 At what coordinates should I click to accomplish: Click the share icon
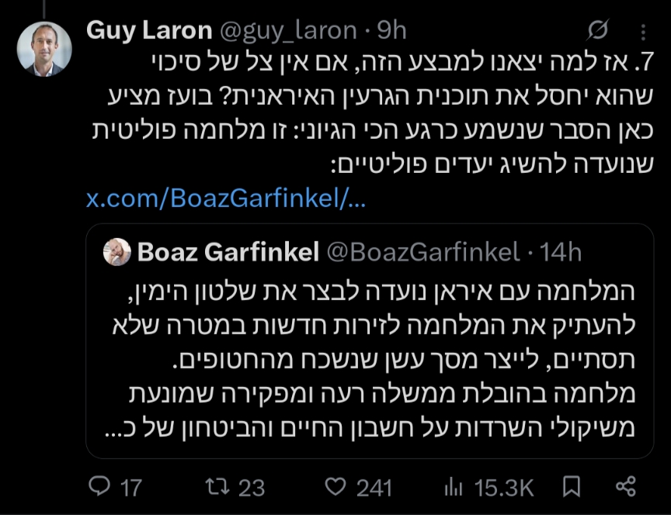coord(625,486)
